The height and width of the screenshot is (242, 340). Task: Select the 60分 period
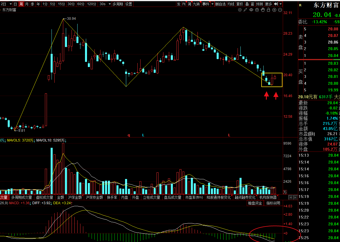point(81,4)
